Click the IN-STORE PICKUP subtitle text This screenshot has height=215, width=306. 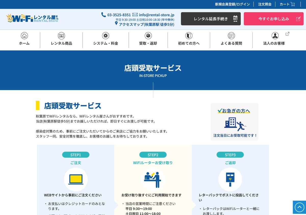pyautogui.click(x=153, y=76)
